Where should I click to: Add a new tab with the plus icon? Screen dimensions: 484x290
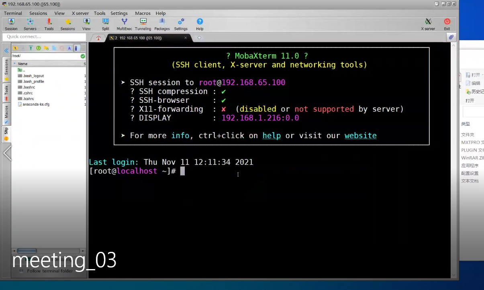[x=199, y=38]
